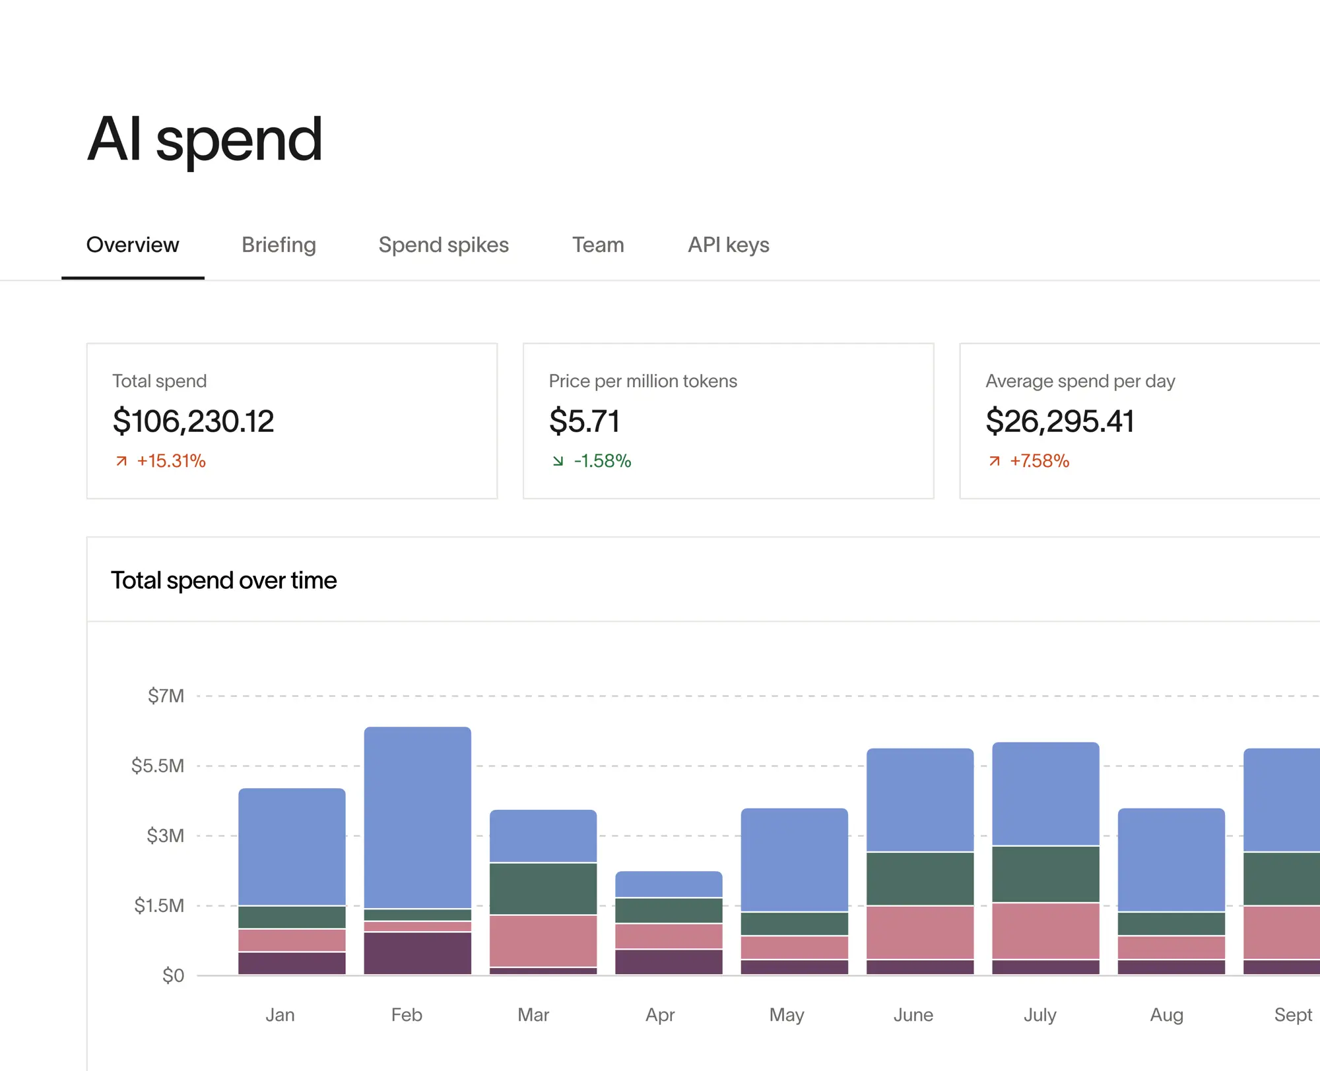
Task: Click the Feb x-axis label
Action: tap(407, 1014)
